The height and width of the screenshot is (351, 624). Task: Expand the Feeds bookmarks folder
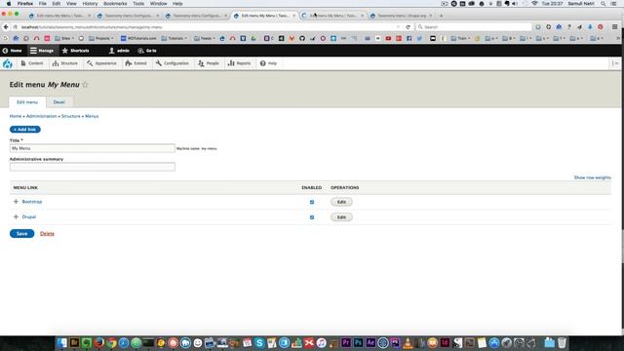(x=204, y=39)
